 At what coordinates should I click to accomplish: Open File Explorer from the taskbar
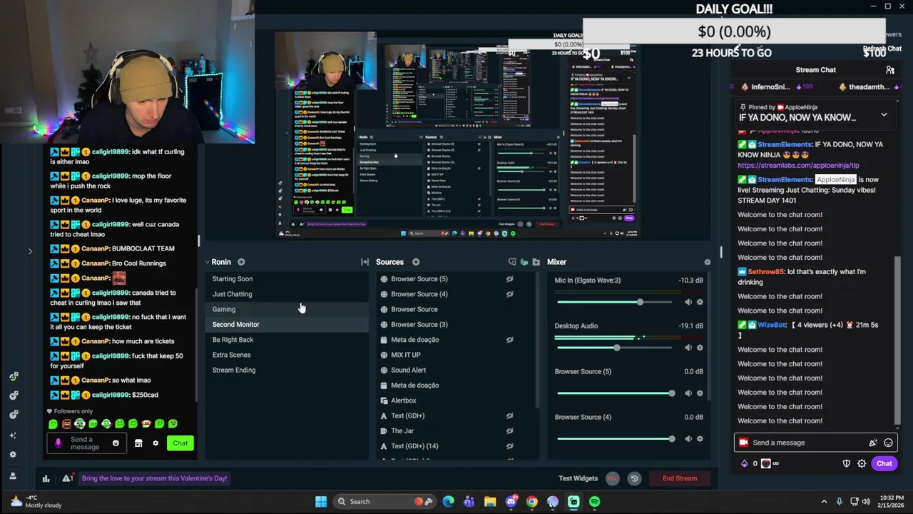(x=490, y=502)
